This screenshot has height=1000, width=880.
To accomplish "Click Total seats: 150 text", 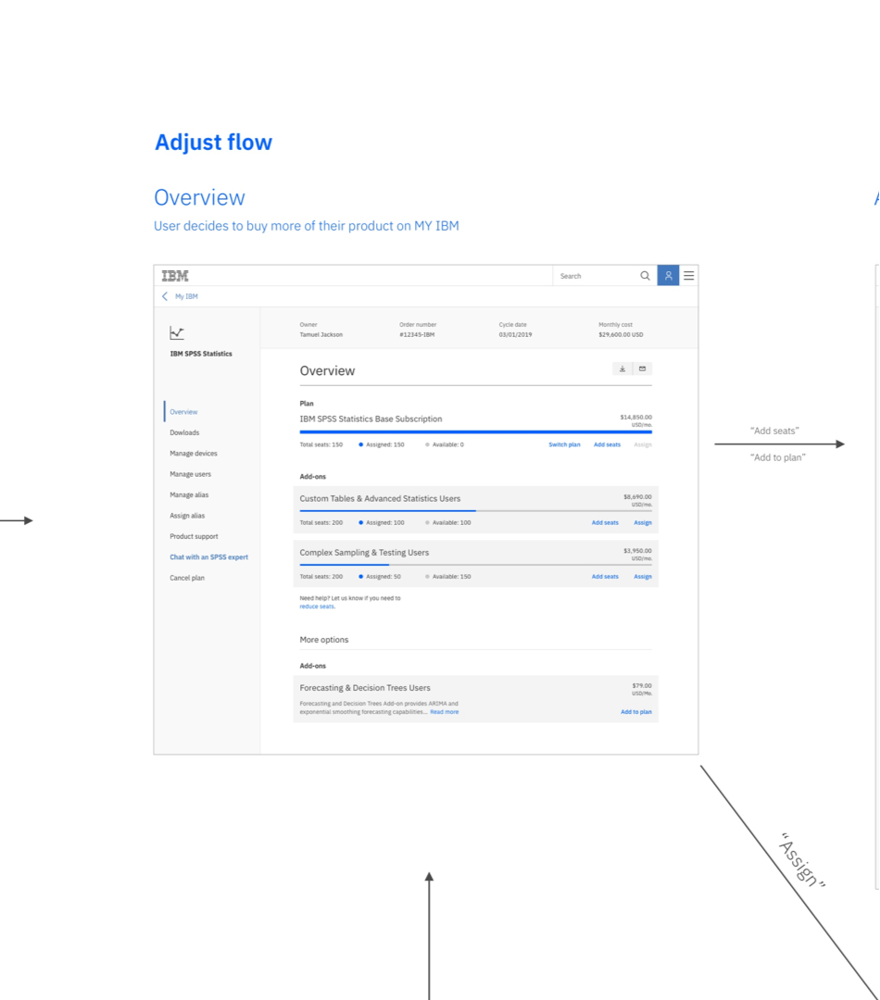I will [321, 444].
